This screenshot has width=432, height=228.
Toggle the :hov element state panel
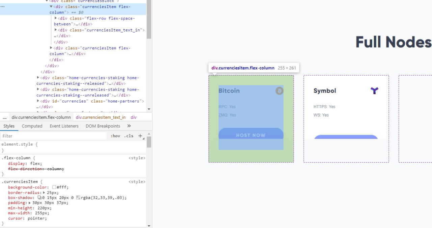[115, 136]
